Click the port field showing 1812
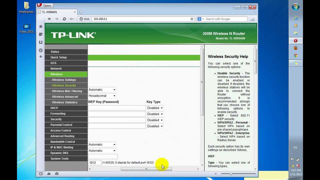Viewport: 320px width, 180px height. coord(95,162)
